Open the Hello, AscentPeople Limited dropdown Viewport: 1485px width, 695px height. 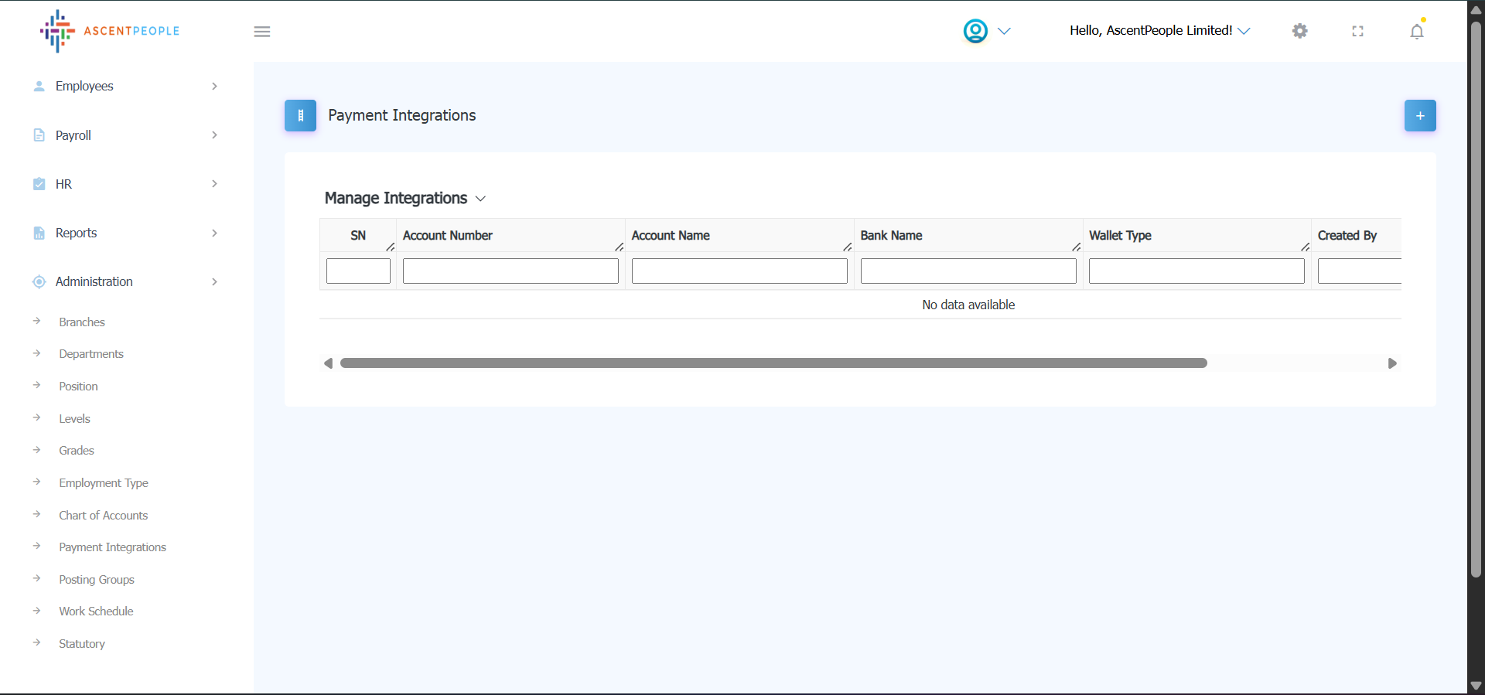1159,31
